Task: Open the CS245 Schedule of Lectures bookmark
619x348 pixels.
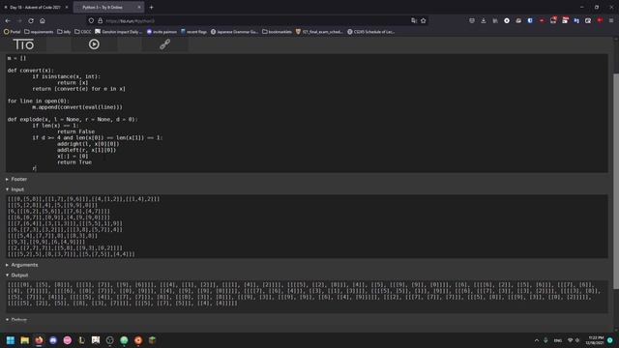Action: click(371, 32)
